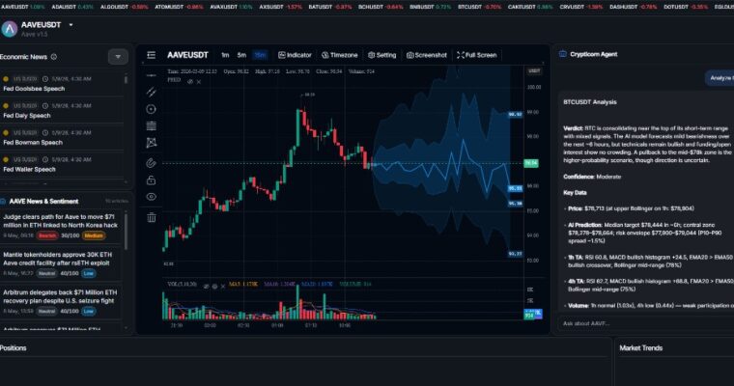Open chart Setting menu
Screen dimensions: 734x386
click(x=382, y=55)
